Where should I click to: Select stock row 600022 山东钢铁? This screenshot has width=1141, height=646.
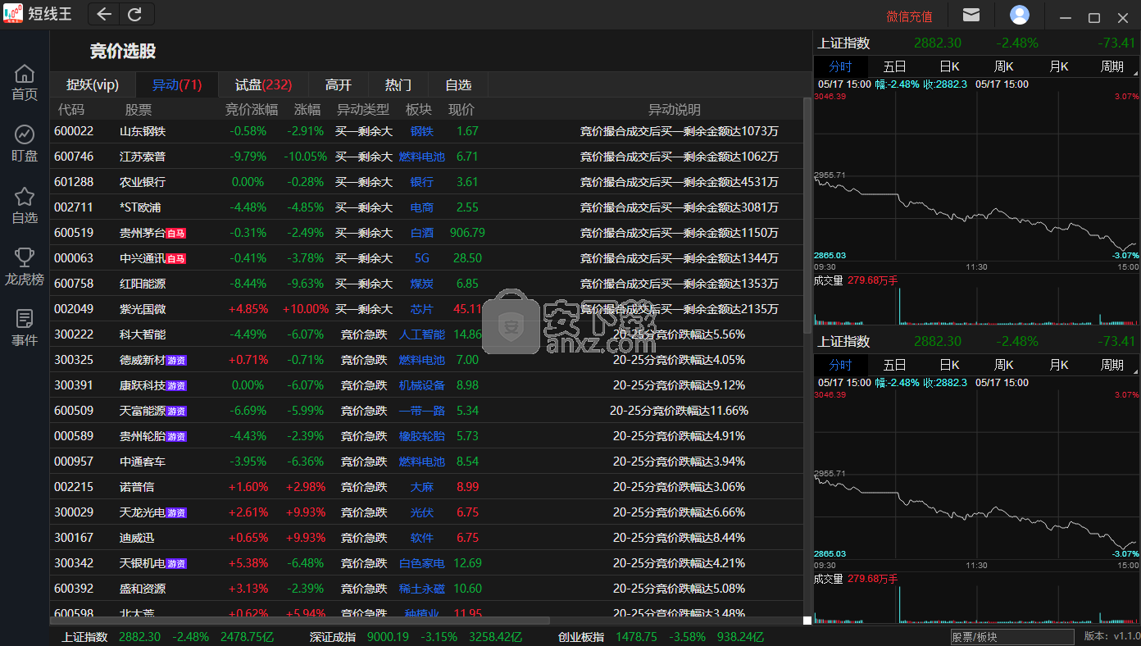coord(426,131)
